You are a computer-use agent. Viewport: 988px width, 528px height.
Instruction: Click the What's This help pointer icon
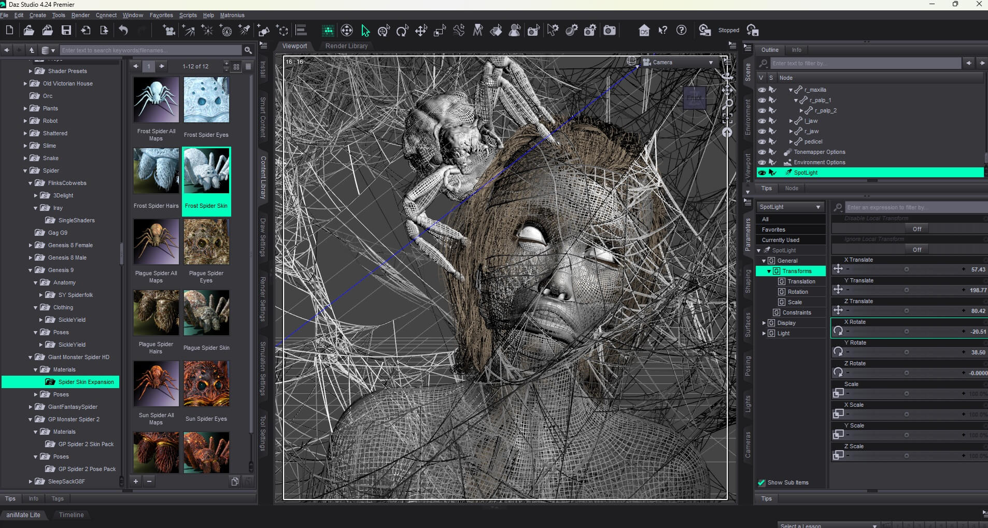[663, 31]
